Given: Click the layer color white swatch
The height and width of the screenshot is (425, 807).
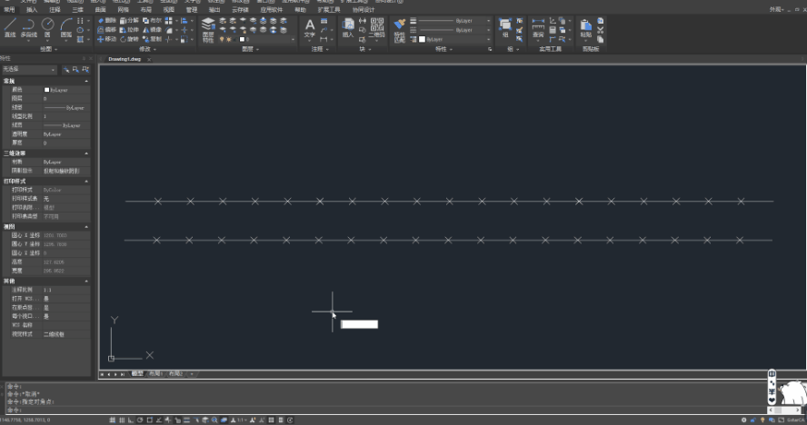Looking at the screenshot, I should [243, 40].
